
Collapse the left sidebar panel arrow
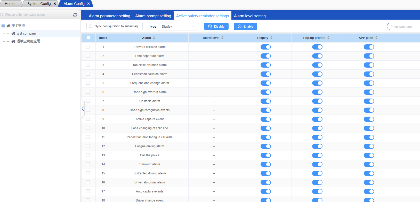83,109
